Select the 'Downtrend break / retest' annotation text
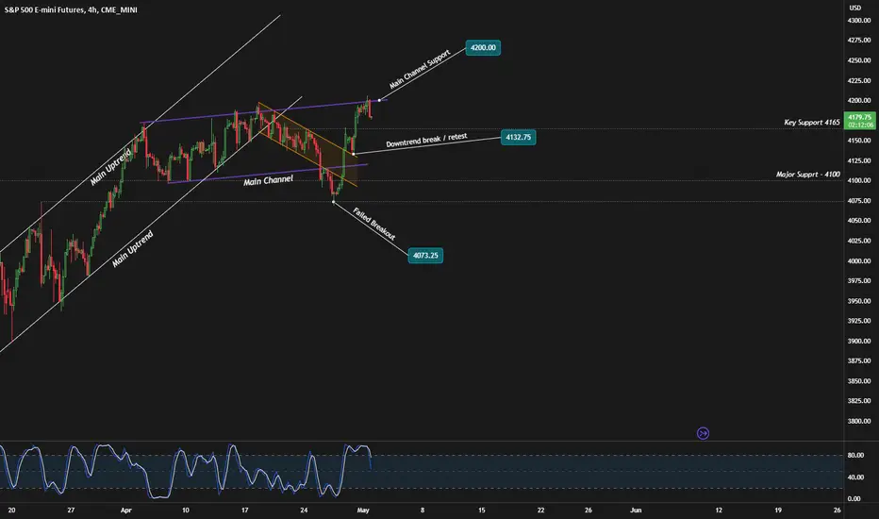Image resolution: width=879 pixels, height=519 pixels. (426, 141)
